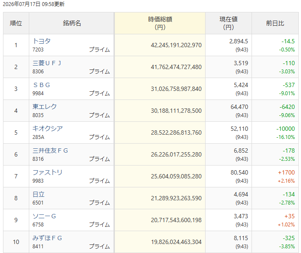Screen dimensions: 301x253
Task: Select market cap value 41,762,474,727,480
Action: pyautogui.click(x=176, y=67)
